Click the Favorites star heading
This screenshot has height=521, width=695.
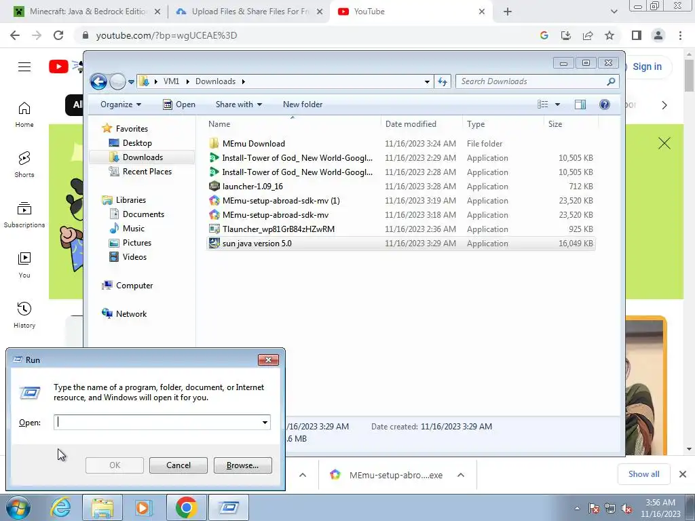pos(132,128)
